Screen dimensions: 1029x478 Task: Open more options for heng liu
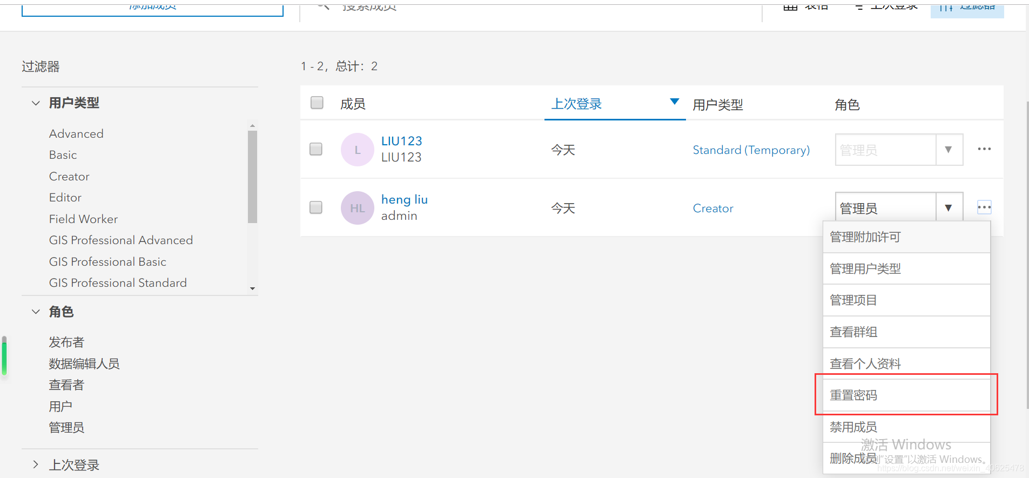click(x=984, y=207)
